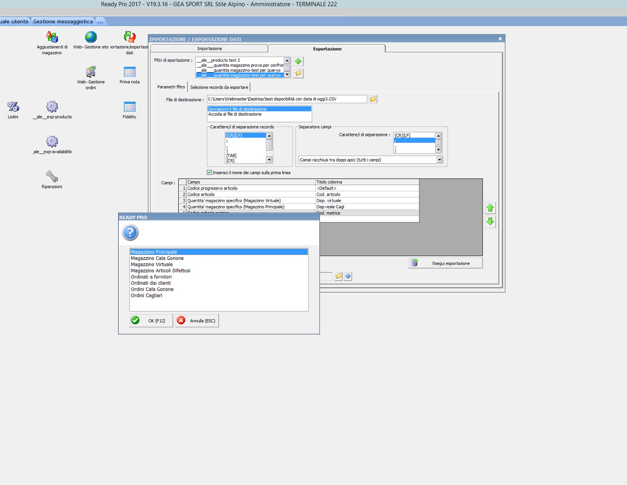Switch to the Importazione tab

click(209, 49)
